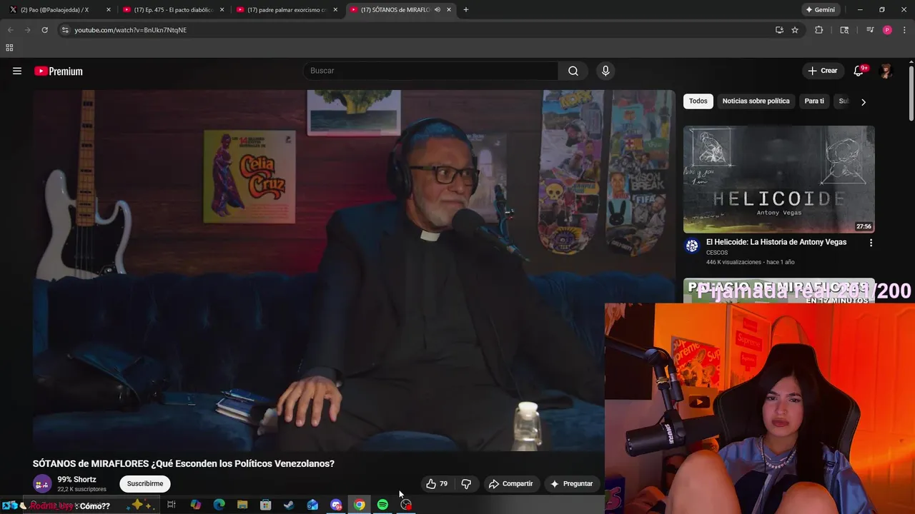Click the Chrome address bar URL
915x514 pixels.
[131, 30]
